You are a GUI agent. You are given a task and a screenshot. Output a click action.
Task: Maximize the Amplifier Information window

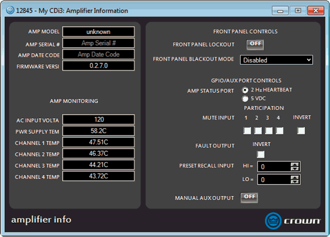[298, 10]
